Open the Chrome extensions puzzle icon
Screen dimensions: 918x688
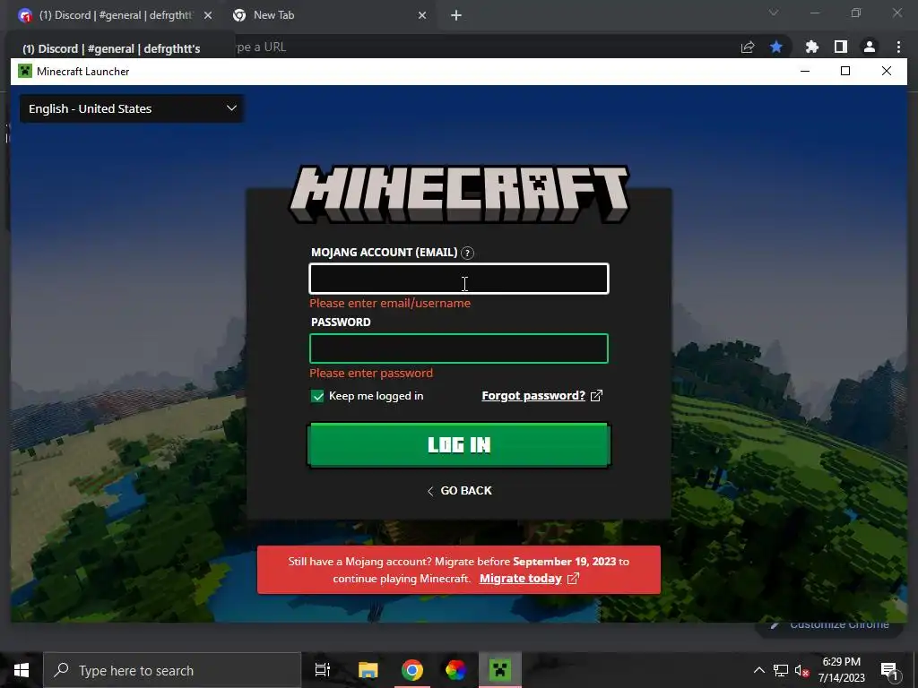click(x=812, y=47)
